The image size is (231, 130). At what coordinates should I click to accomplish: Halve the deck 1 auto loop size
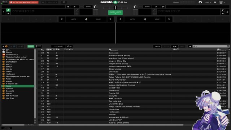pos(62,19)
